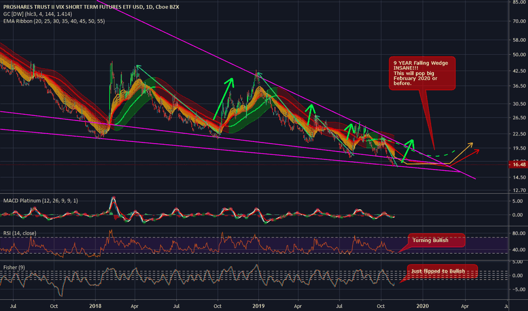Click the 22.50 price axis label
Image resolution: width=528 pixels, height=311 pixels.
[x=519, y=134]
